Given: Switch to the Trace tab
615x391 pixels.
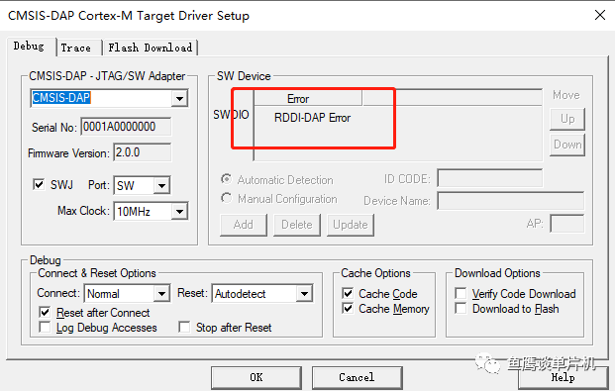Looking at the screenshot, I should [75, 48].
